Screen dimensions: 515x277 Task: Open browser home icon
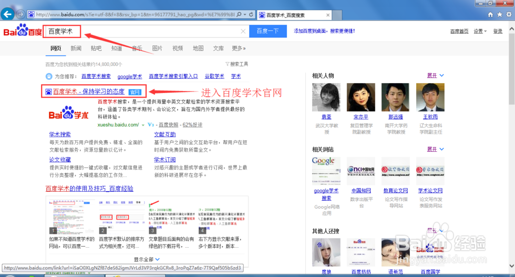[x=490, y=14]
